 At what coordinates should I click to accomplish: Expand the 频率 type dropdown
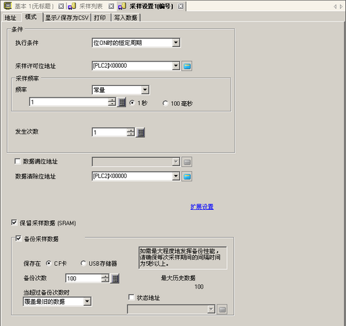[x=145, y=90]
